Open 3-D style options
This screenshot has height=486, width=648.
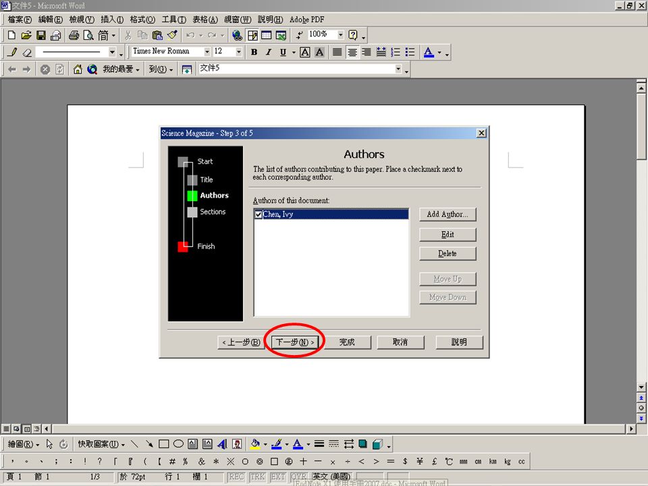(377, 444)
